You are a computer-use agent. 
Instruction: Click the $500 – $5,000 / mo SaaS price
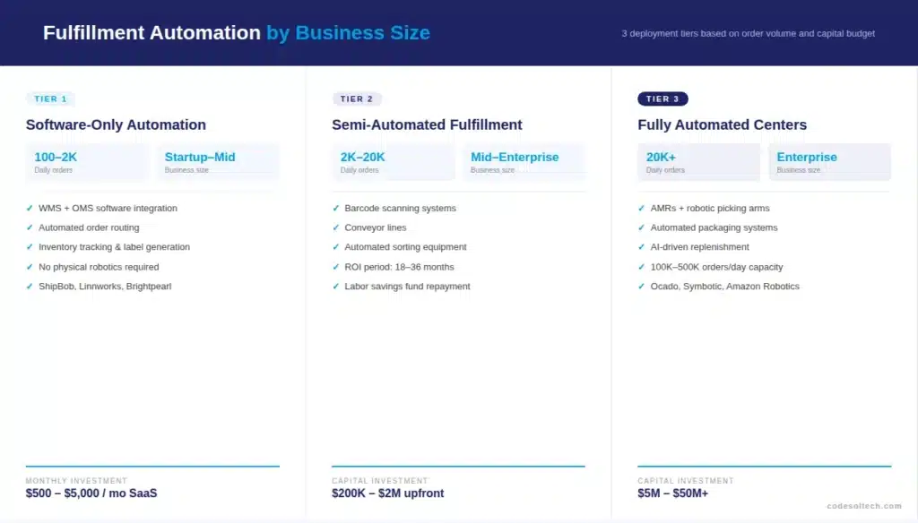coord(91,493)
